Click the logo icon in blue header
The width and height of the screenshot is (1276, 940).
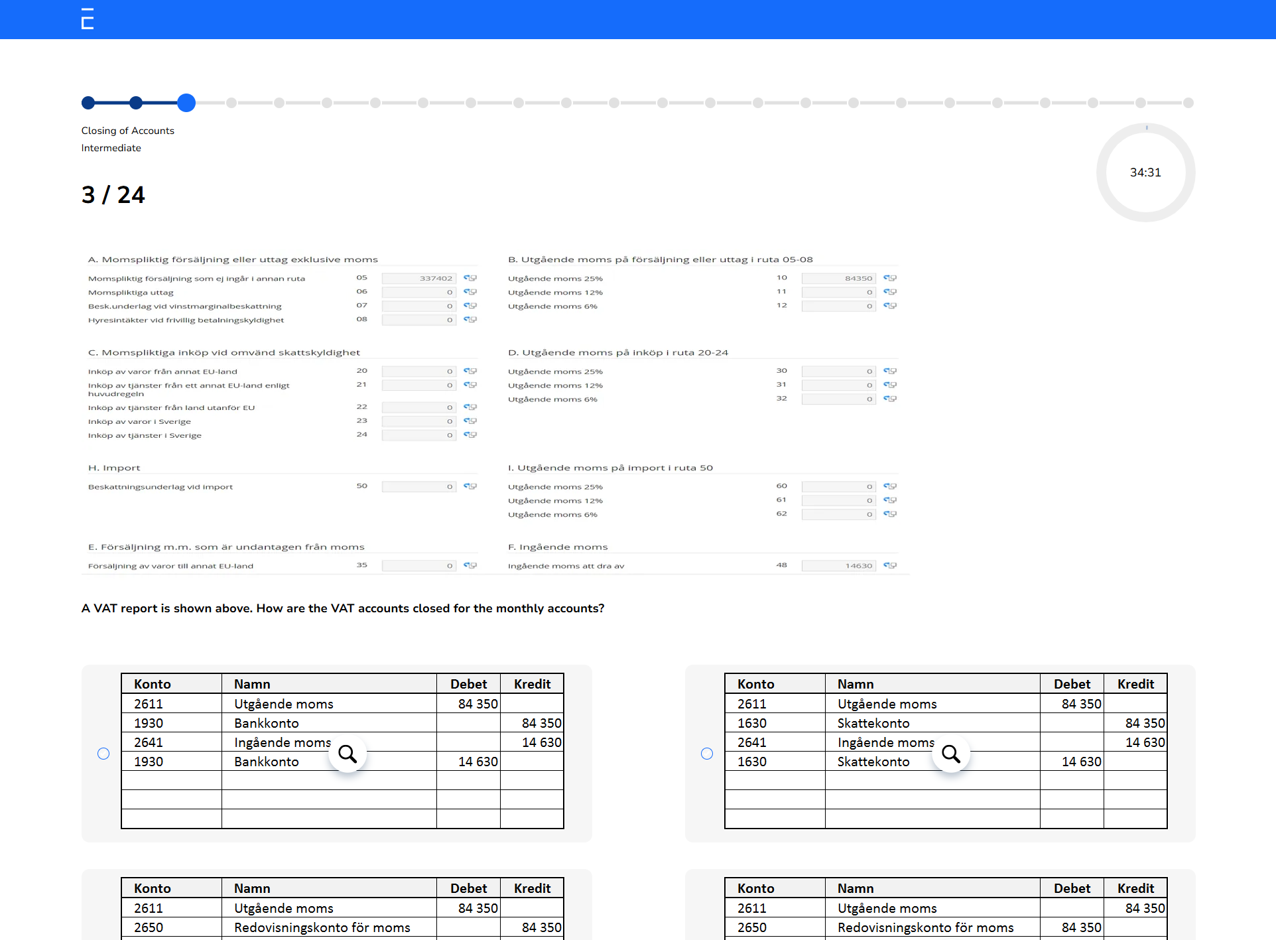pyautogui.click(x=87, y=19)
